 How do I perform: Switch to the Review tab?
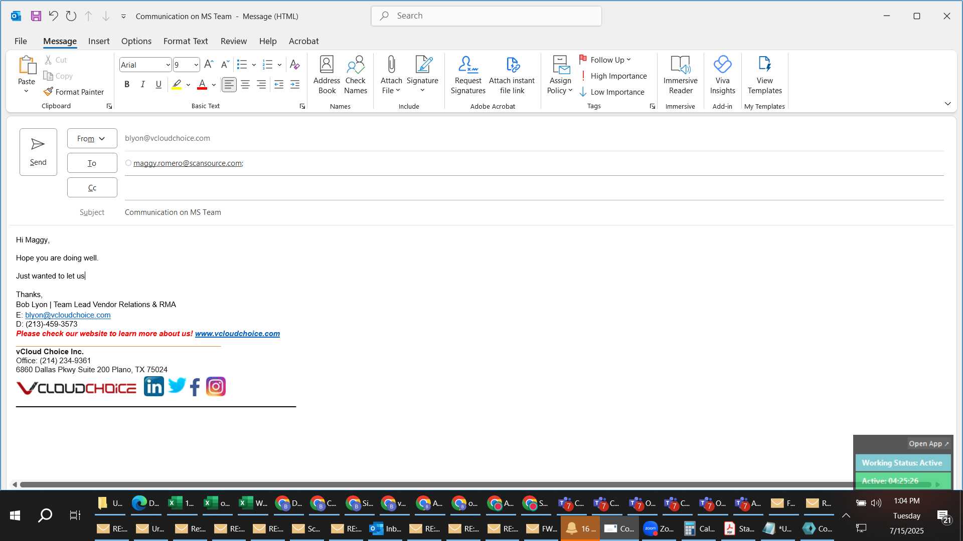click(234, 41)
